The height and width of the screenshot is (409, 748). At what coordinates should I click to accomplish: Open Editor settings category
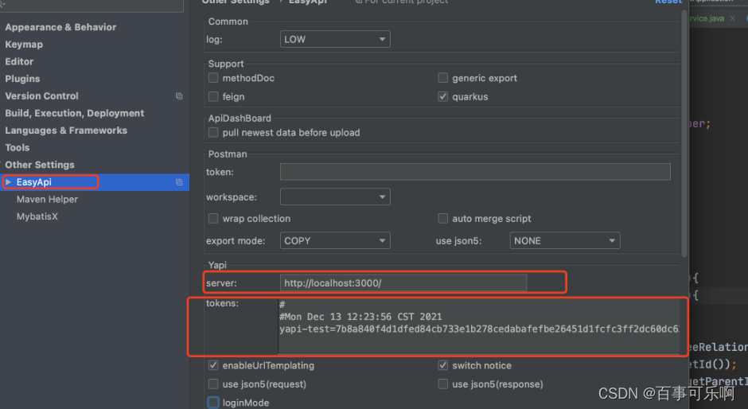pyautogui.click(x=19, y=61)
